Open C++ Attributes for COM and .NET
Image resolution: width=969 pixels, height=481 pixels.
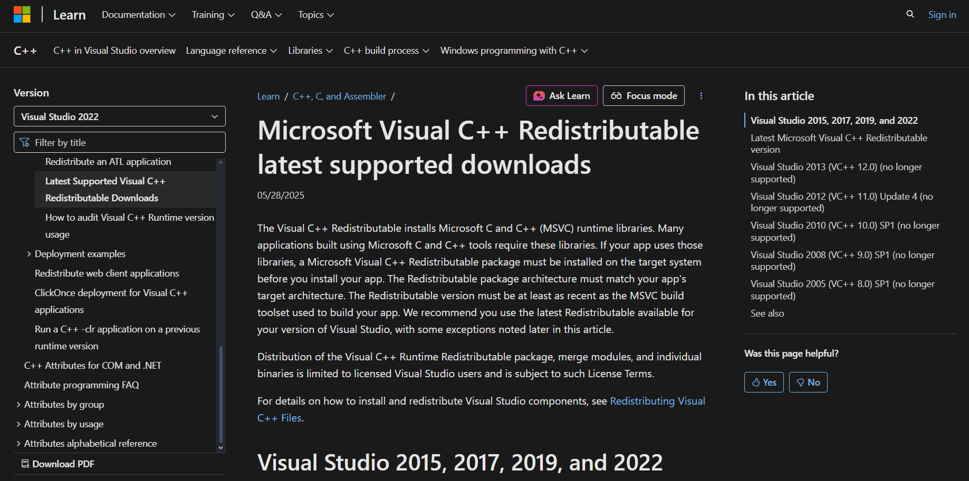[x=93, y=366]
